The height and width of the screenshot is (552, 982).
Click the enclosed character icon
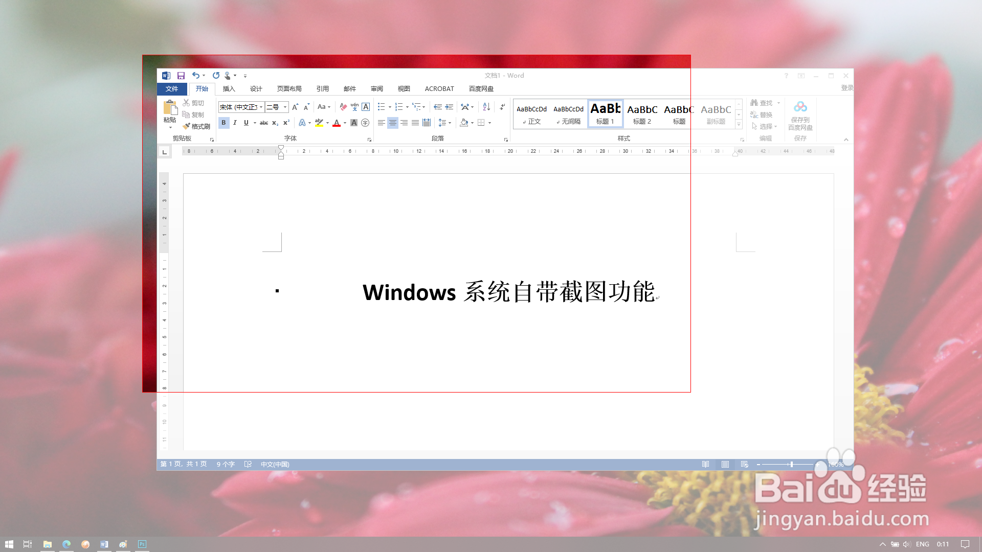click(365, 123)
